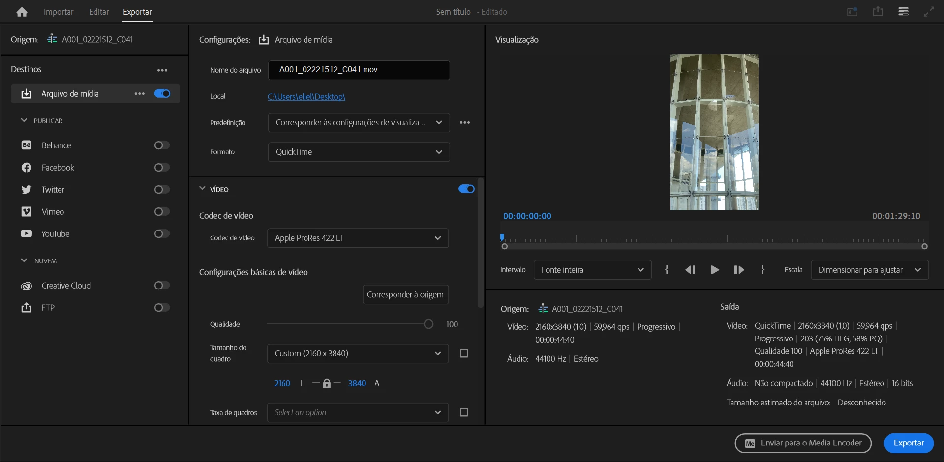
Task: Switch to the Editar tab
Action: (x=99, y=12)
